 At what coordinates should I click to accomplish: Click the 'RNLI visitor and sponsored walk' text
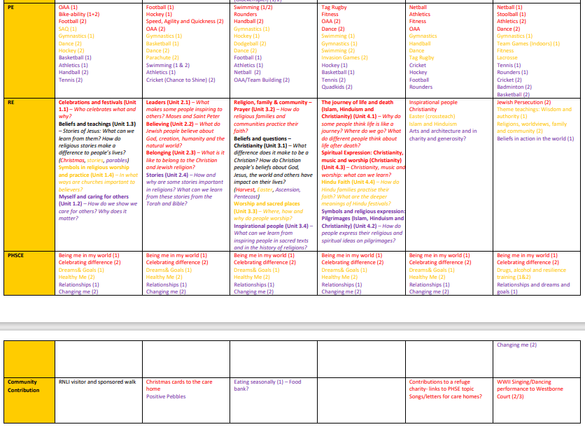(97, 382)
